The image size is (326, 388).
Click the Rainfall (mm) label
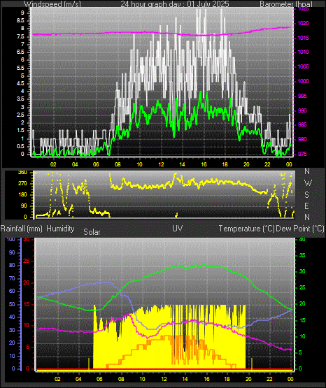21,229
